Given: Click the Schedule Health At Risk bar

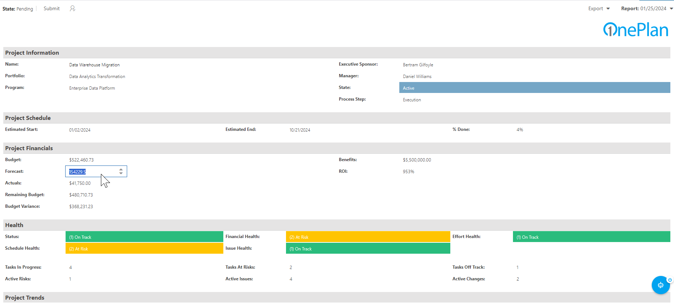Looking at the screenshot, I should coord(144,249).
